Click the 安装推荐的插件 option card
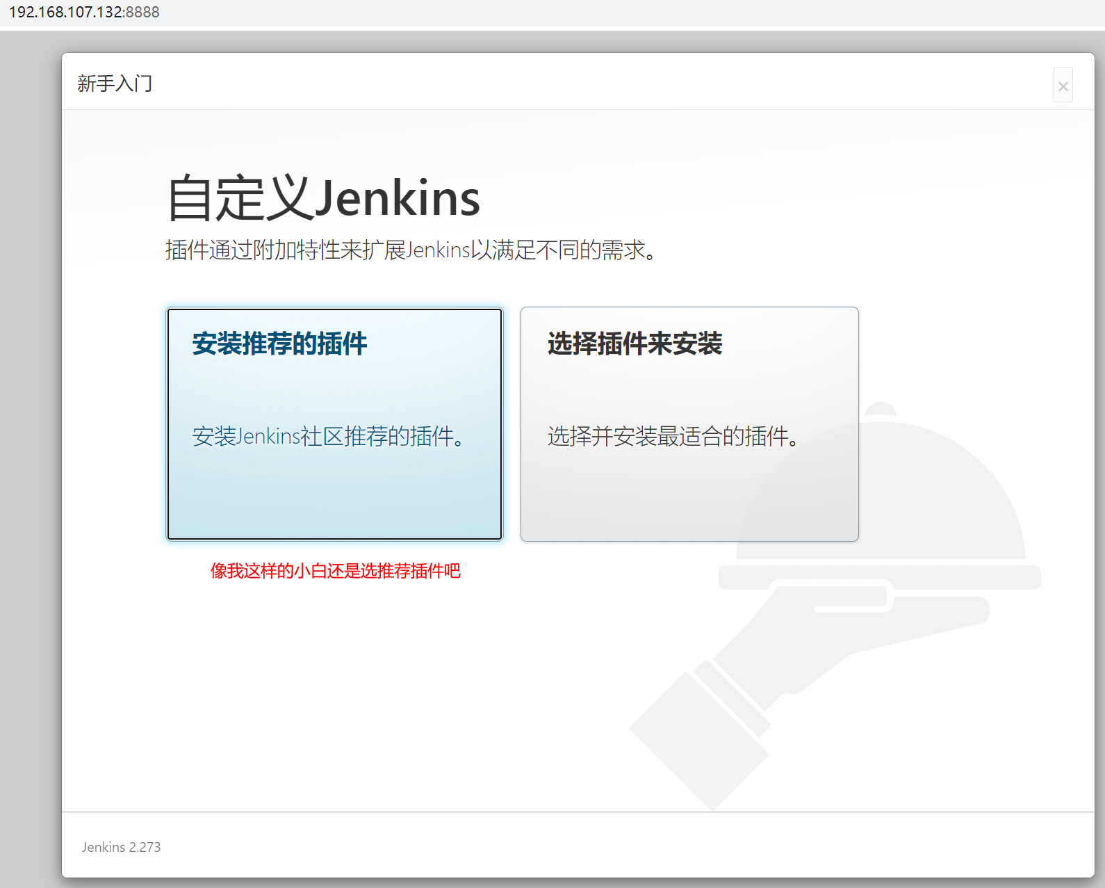Viewport: 1105px width, 888px height. click(334, 423)
